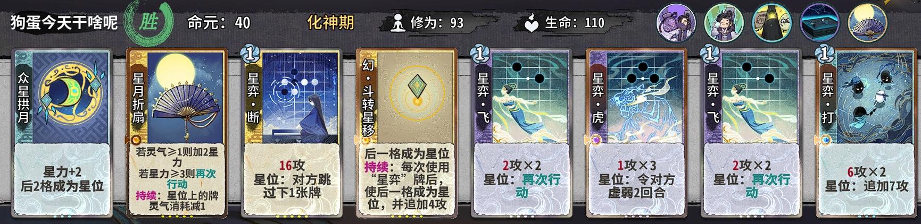Click the round moon-and-fan talent icon
The height and width of the screenshot is (224, 921).
tap(867, 22)
